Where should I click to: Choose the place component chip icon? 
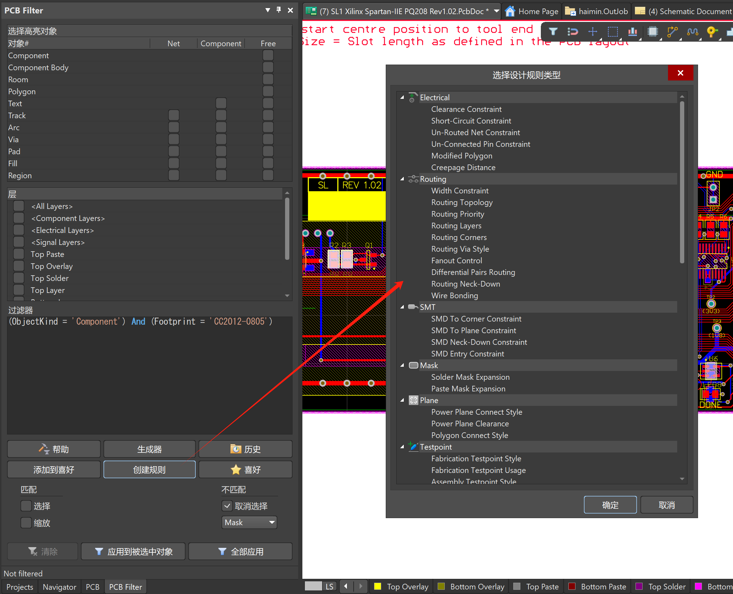652,32
